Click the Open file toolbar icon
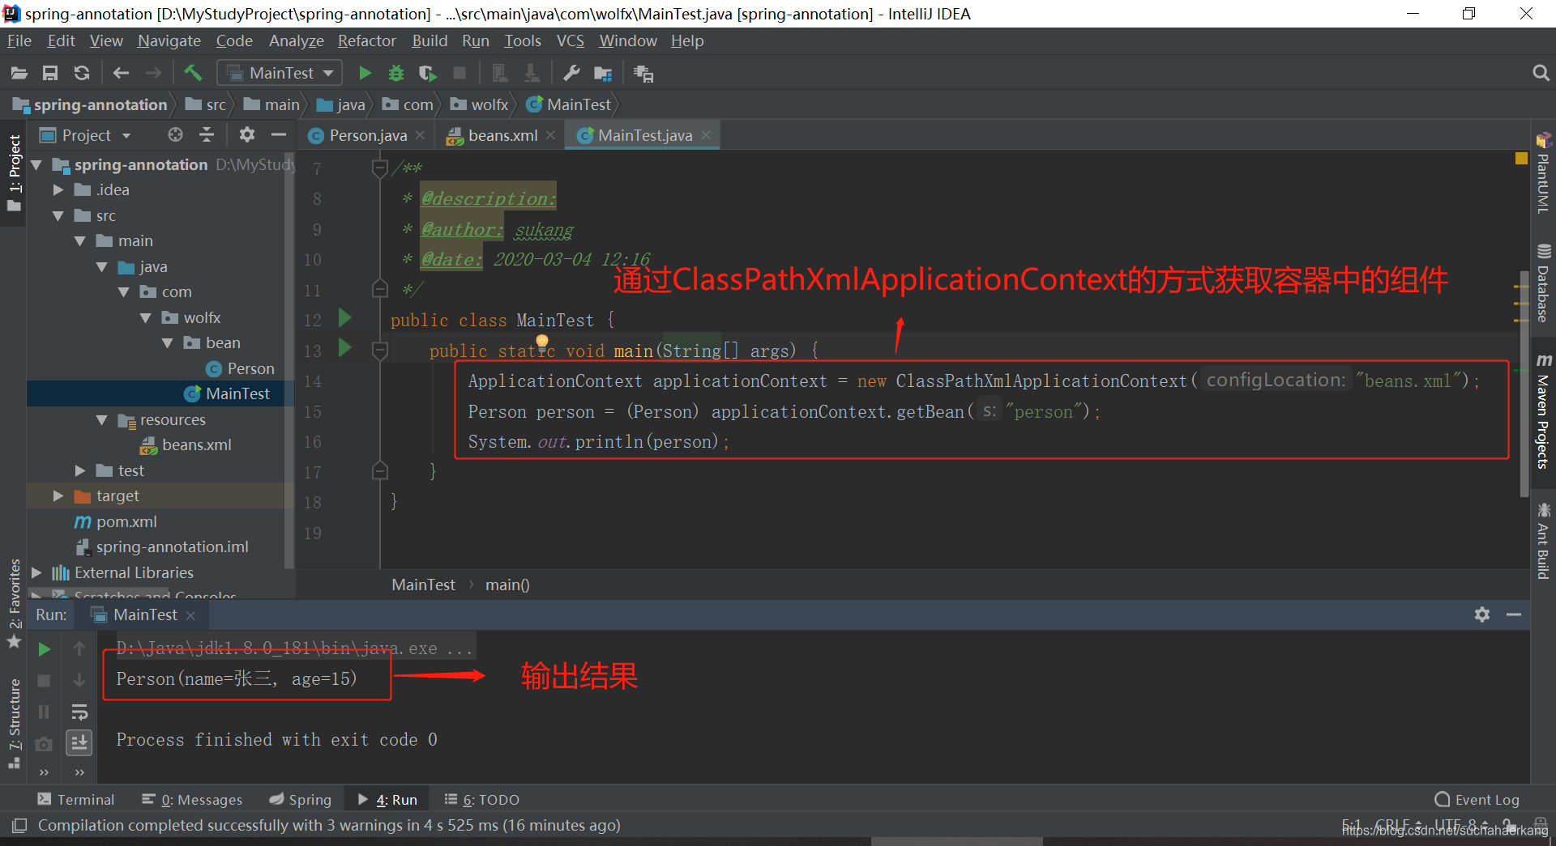Screen dimensions: 1556x846 pyautogui.click(x=19, y=74)
